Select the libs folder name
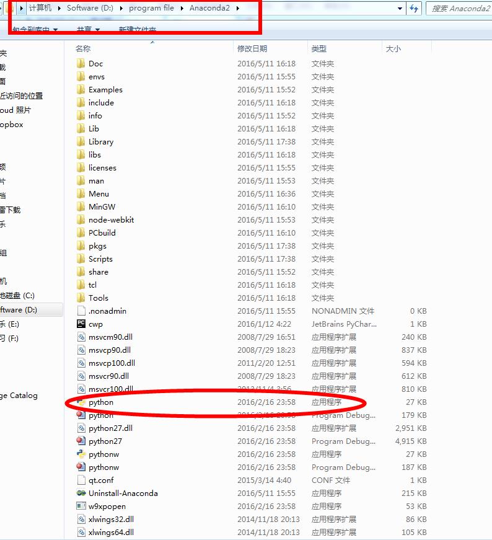Screen dimensions: 492x540 pos(95,154)
